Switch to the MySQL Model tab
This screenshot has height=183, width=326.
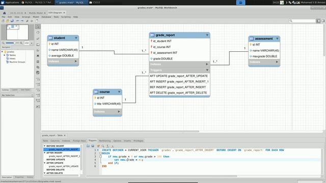click(36, 13)
